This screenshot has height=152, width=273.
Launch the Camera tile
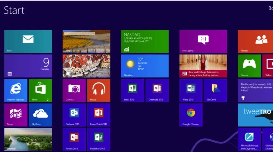pyautogui.click(x=74, y=90)
